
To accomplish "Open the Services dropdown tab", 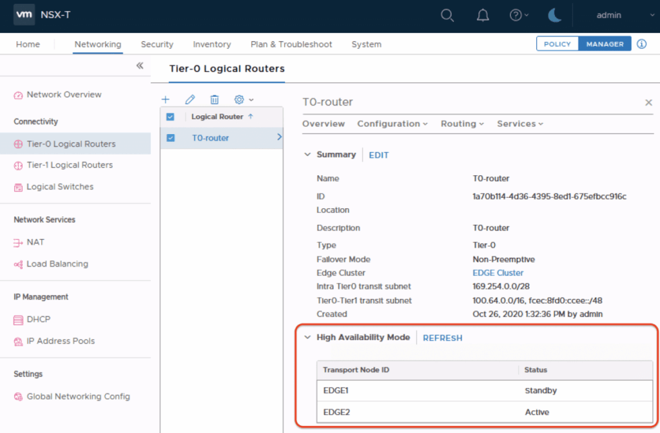I will (520, 124).
